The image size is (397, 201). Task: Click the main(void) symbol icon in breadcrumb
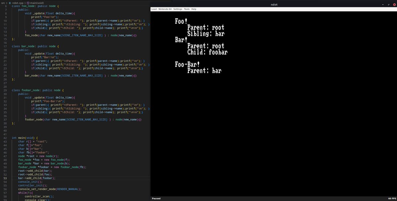[28, 3]
